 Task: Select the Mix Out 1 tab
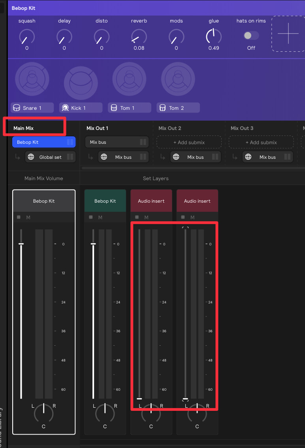click(97, 128)
